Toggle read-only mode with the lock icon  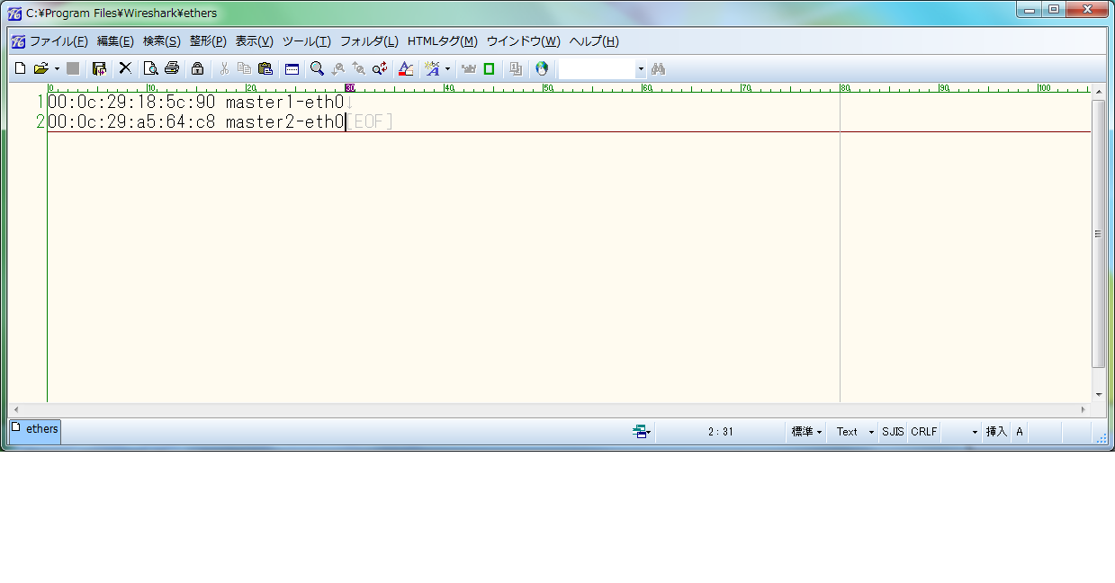point(196,68)
